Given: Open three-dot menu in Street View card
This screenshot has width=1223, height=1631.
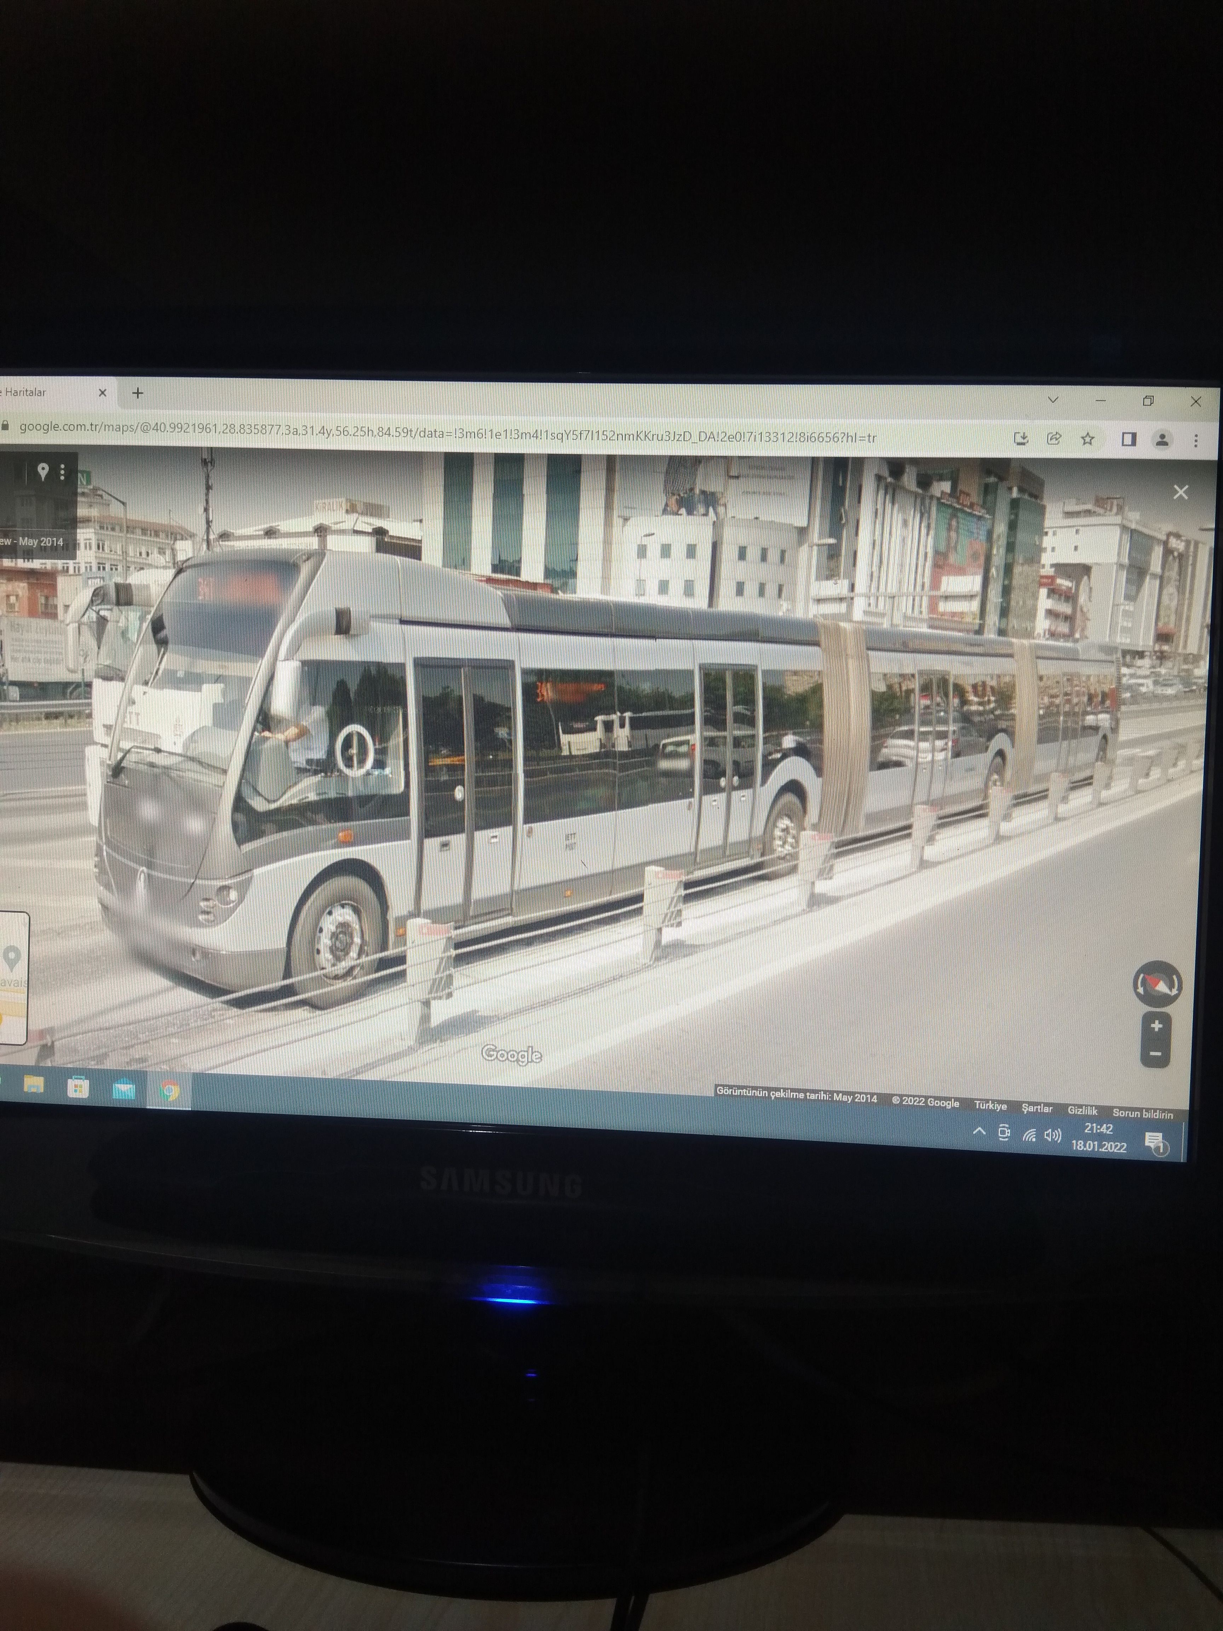Looking at the screenshot, I should pyautogui.click(x=63, y=472).
